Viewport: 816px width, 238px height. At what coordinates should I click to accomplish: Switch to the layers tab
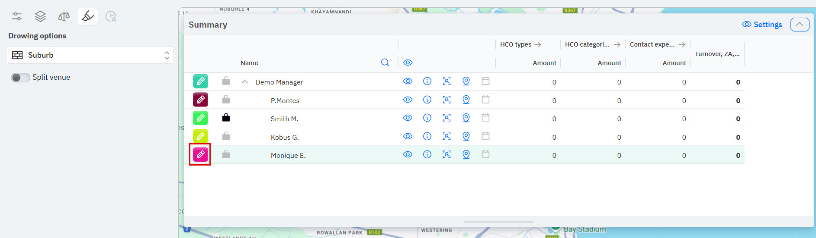(x=40, y=17)
